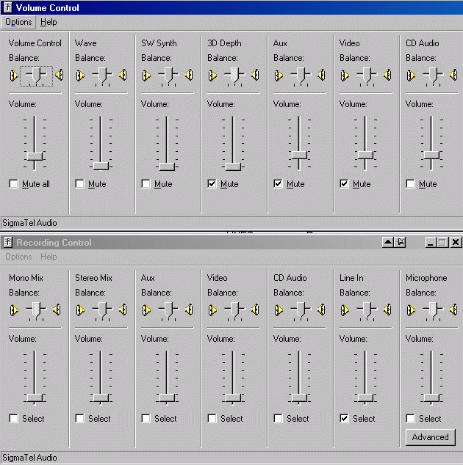Image resolution: width=463 pixels, height=465 pixels.
Task: Click left speaker icon under Wave balance
Action: (x=80, y=75)
